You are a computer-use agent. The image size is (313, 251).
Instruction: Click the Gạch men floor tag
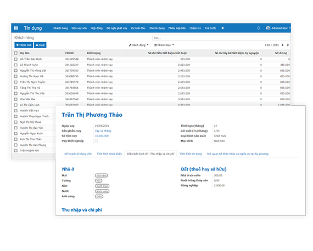click(102, 186)
